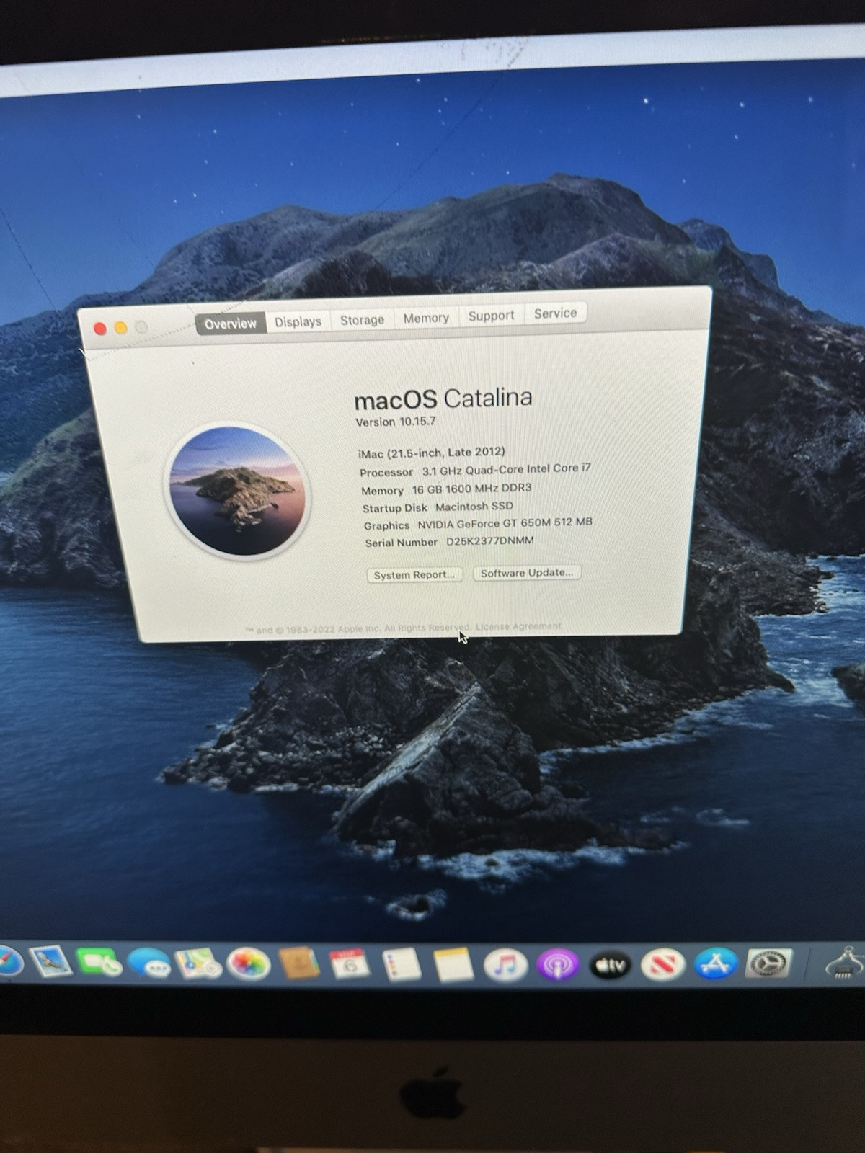Open Contacts in the dock
Screen dimensions: 865x1153
[x=299, y=964]
